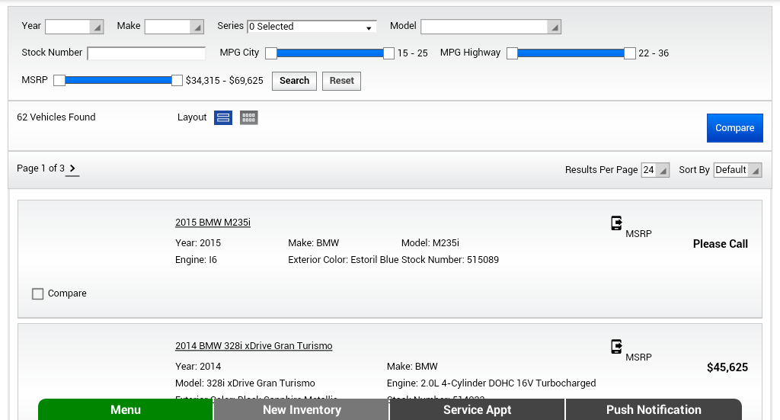Image resolution: width=780 pixels, height=420 pixels.
Task: Open the Make dropdown
Action: 174,27
